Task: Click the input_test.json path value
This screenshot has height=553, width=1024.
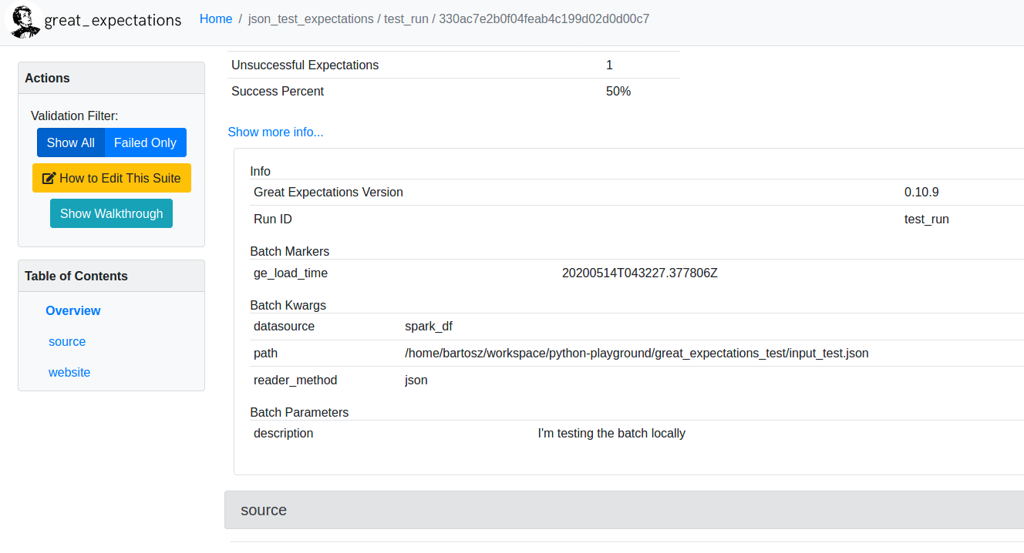Action: coord(637,353)
